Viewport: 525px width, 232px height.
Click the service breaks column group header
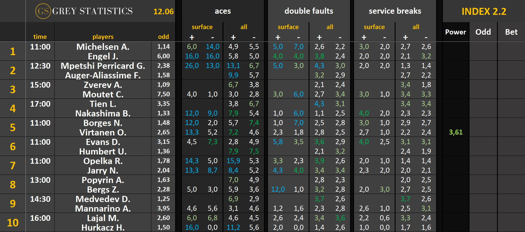point(395,11)
